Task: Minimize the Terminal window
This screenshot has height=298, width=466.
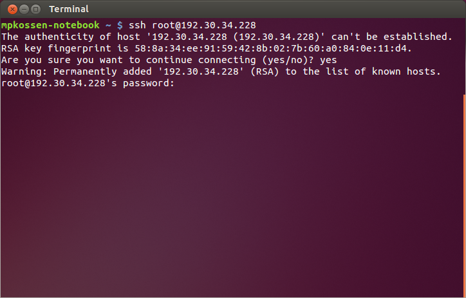Action: (24, 10)
